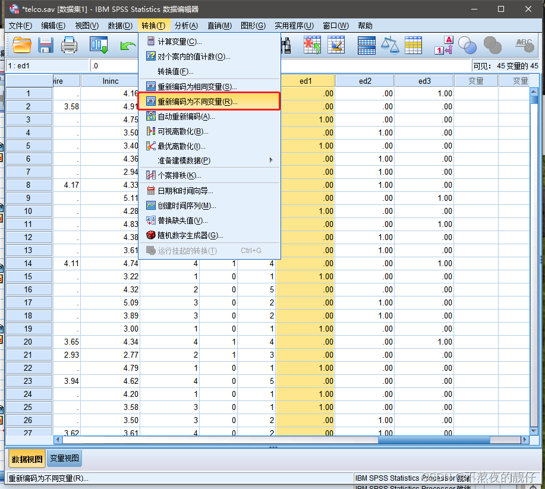Click the vertical scrollbar up arrow

pos(534,92)
